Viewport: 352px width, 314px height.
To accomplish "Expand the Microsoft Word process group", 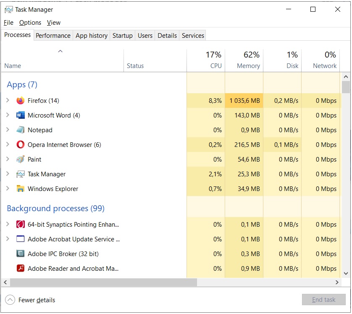I will [8, 115].
